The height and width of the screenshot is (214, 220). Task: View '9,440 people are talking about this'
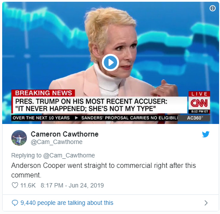[67, 203]
